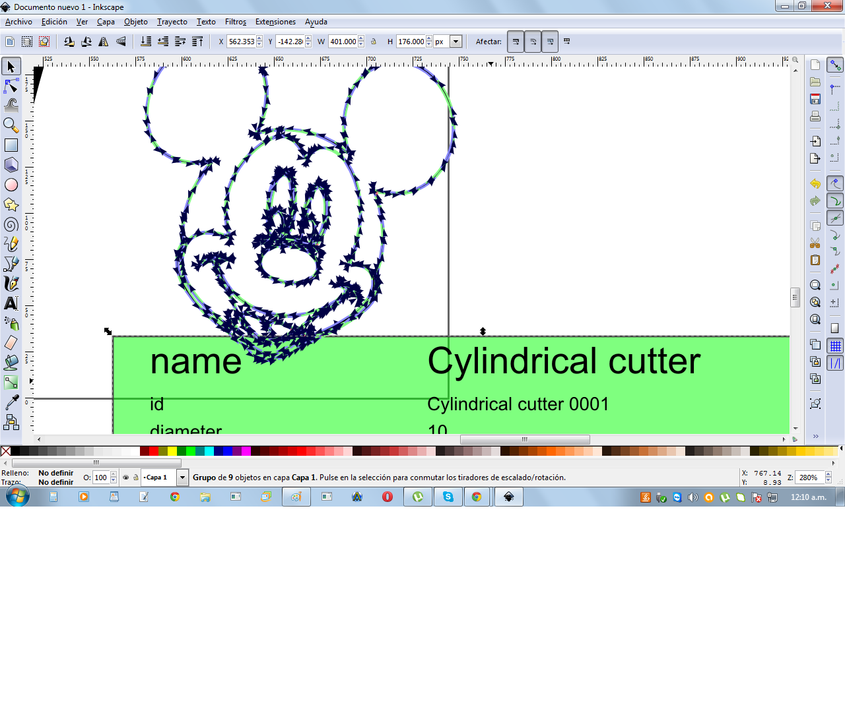Select the Text tool
This screenshot has width=845, height=711.
pyautogui.click(x=11, y=303)
